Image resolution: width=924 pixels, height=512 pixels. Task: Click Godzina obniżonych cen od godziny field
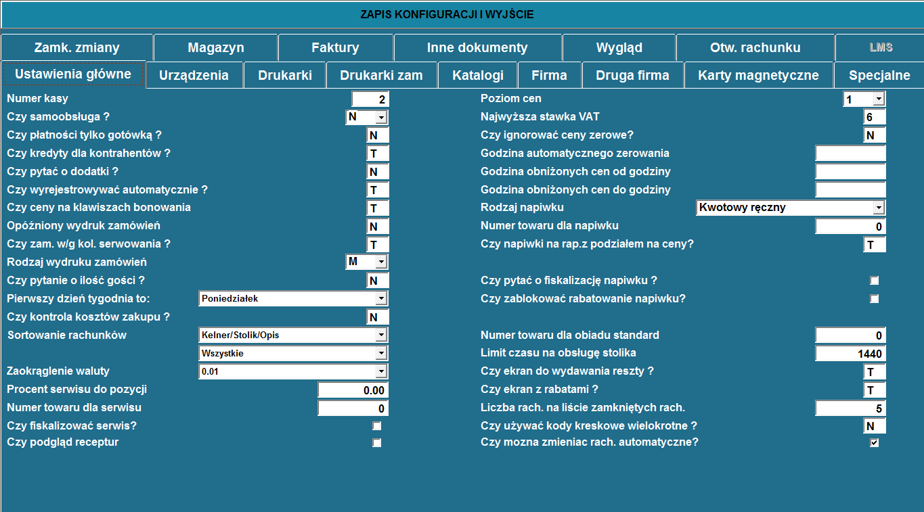click(x=851, y=172)
